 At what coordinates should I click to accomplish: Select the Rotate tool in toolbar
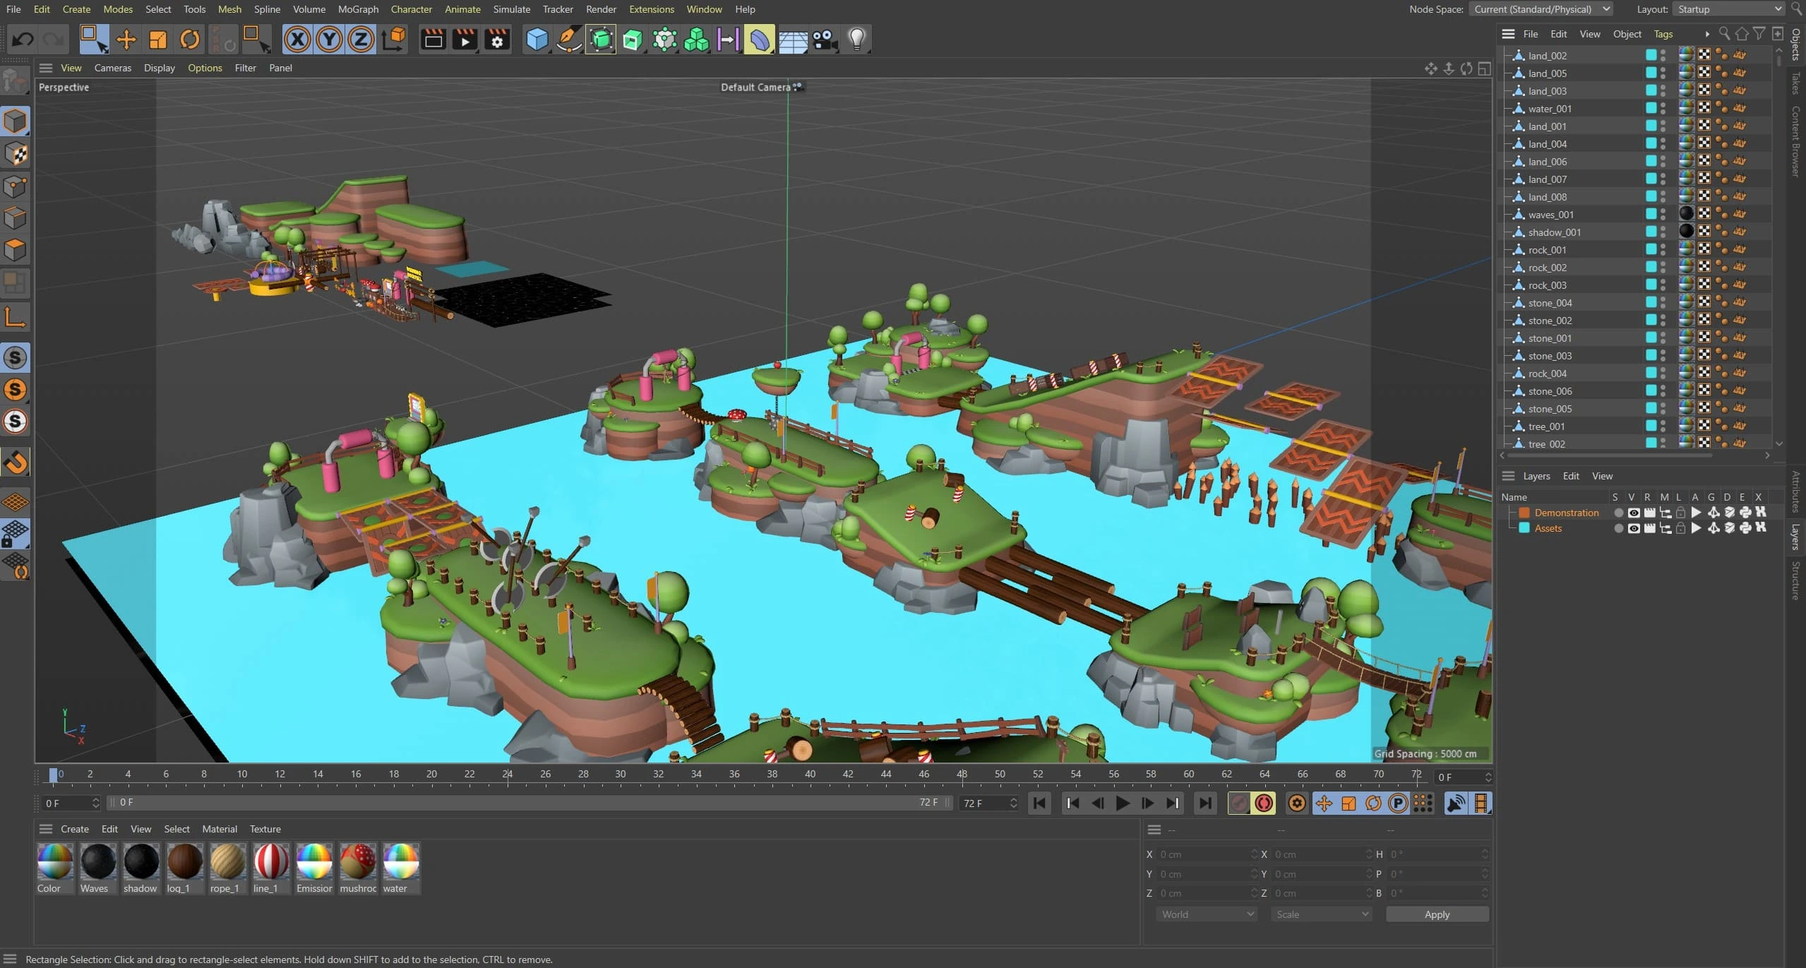(x=189, y=40)
